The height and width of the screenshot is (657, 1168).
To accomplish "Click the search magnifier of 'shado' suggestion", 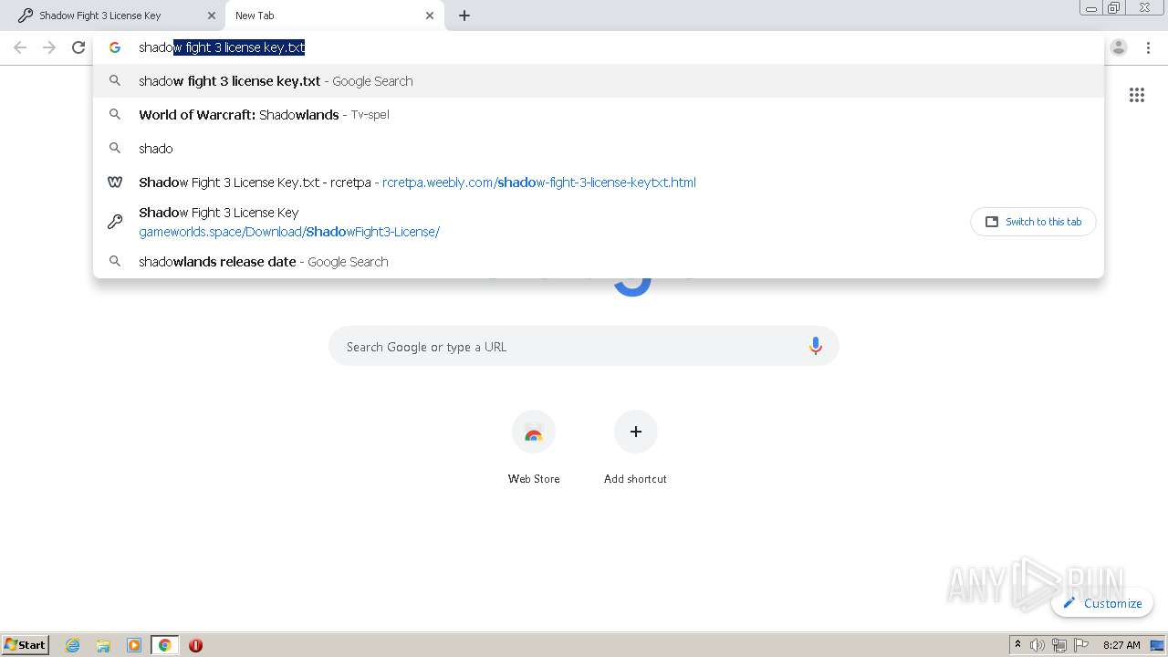I will (115, 148).
